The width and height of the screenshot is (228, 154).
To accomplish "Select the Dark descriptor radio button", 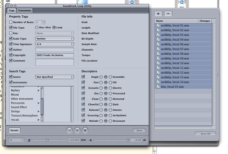I will tap(110, 104).
